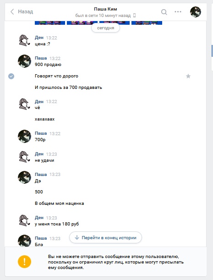Mark message 'Говорят что дорого' as important star
Image resolution: width=213 pixels, height=280 pixels.
click(188, 76)
